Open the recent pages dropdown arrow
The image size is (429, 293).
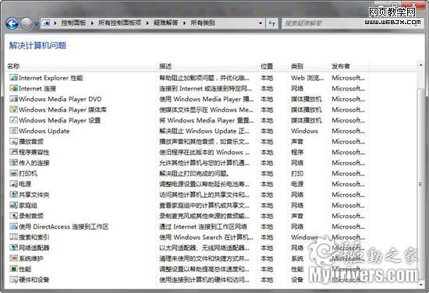(x=36, y=24)
